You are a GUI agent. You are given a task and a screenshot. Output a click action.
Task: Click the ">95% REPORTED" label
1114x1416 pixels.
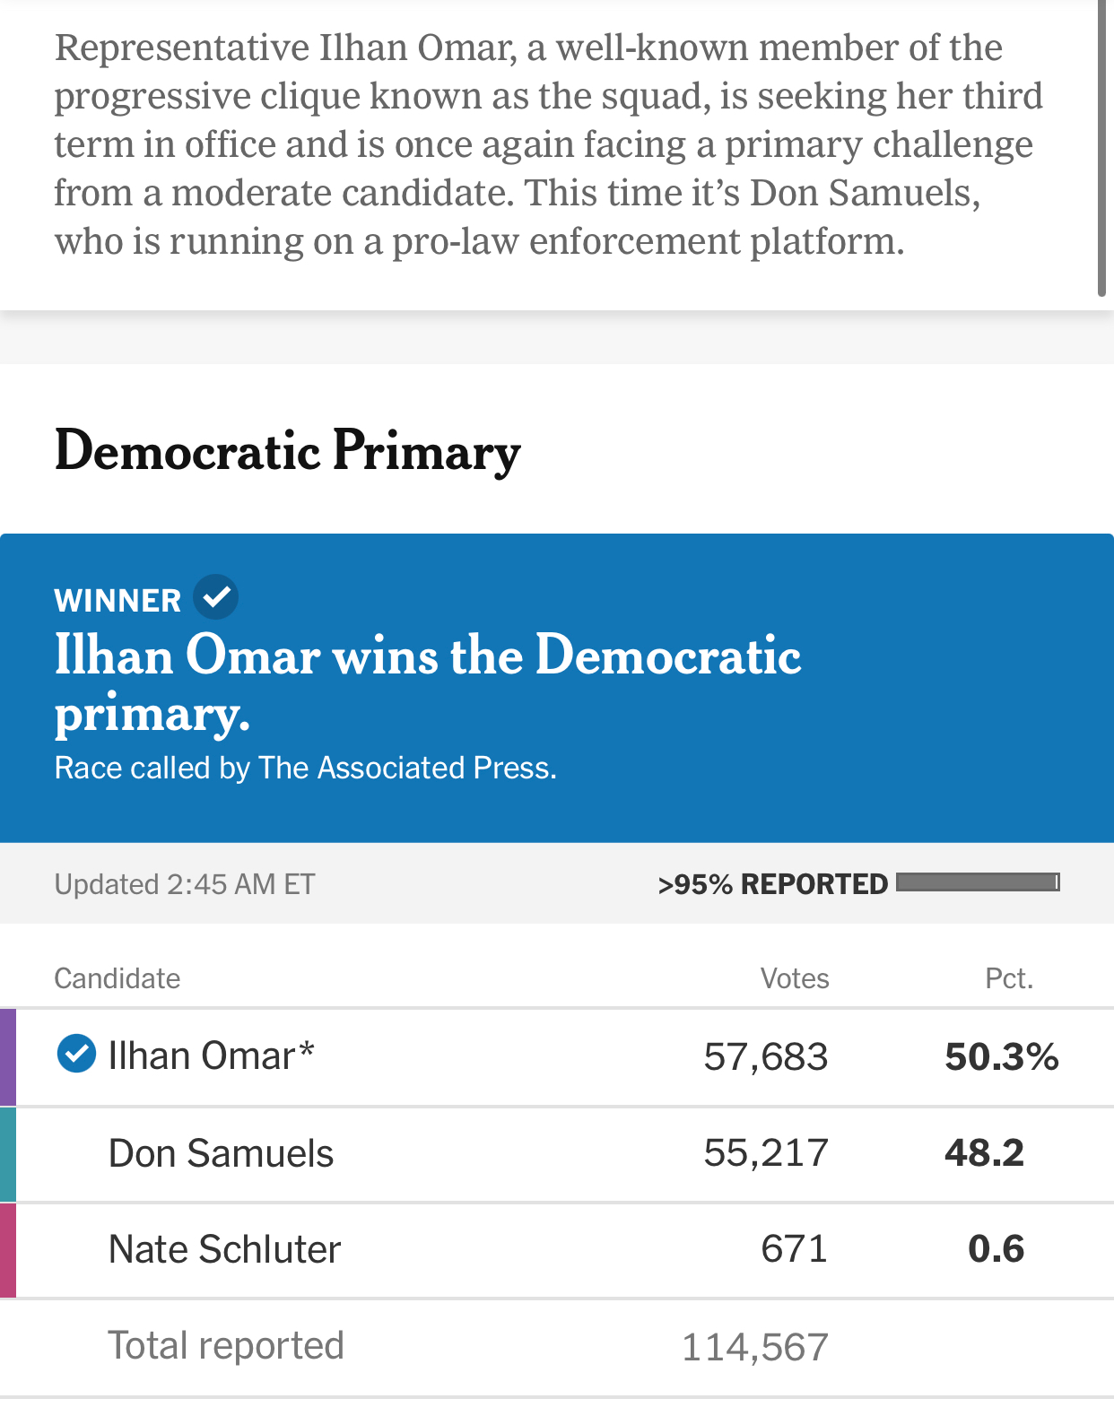pos(772,884)
